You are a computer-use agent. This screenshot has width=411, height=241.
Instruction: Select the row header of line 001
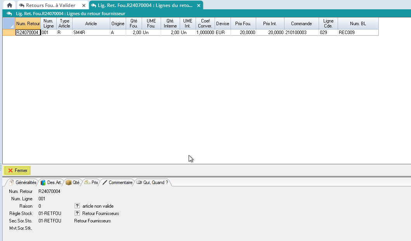[9, 33]
